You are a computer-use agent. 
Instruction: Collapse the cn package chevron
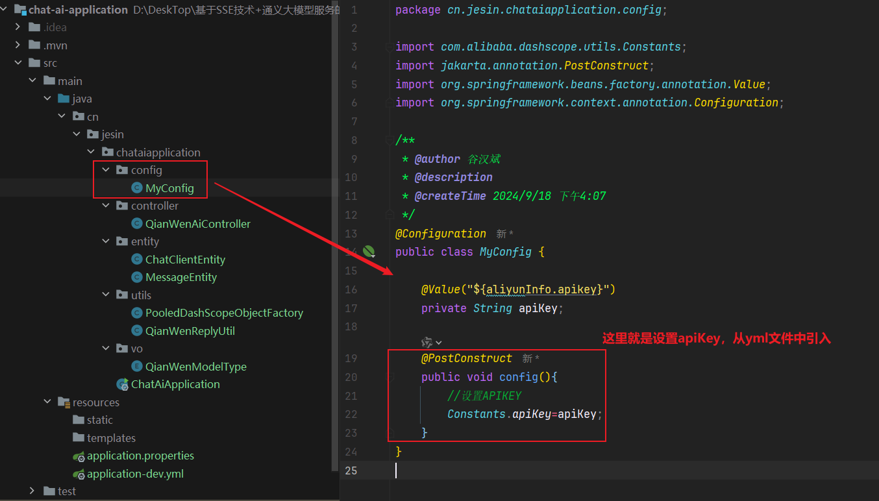pyautogui.click(x=62, y=117)
